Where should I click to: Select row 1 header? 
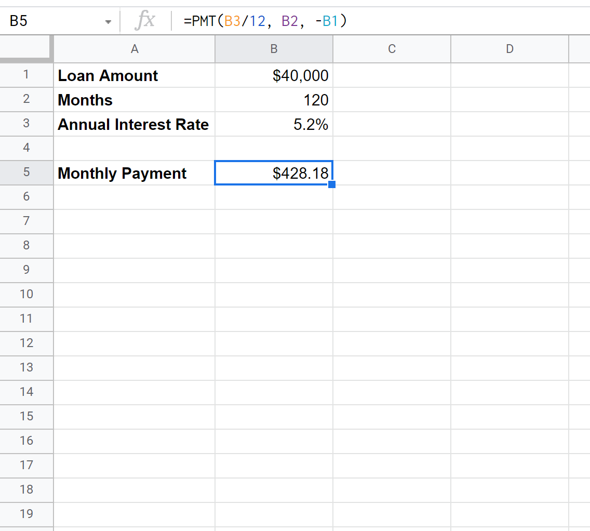tap(26, 75)
